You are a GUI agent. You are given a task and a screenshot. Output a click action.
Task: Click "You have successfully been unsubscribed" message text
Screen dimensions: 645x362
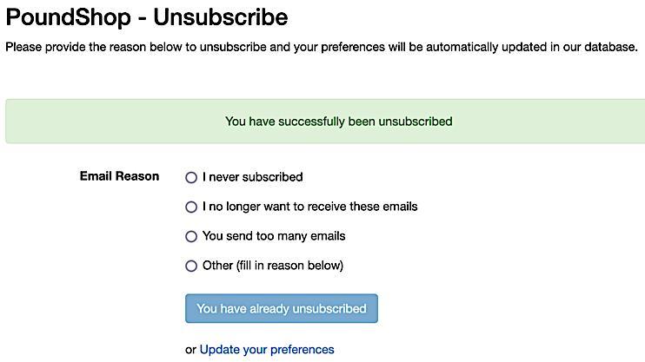pyautogui.click(x=338, y=122)
